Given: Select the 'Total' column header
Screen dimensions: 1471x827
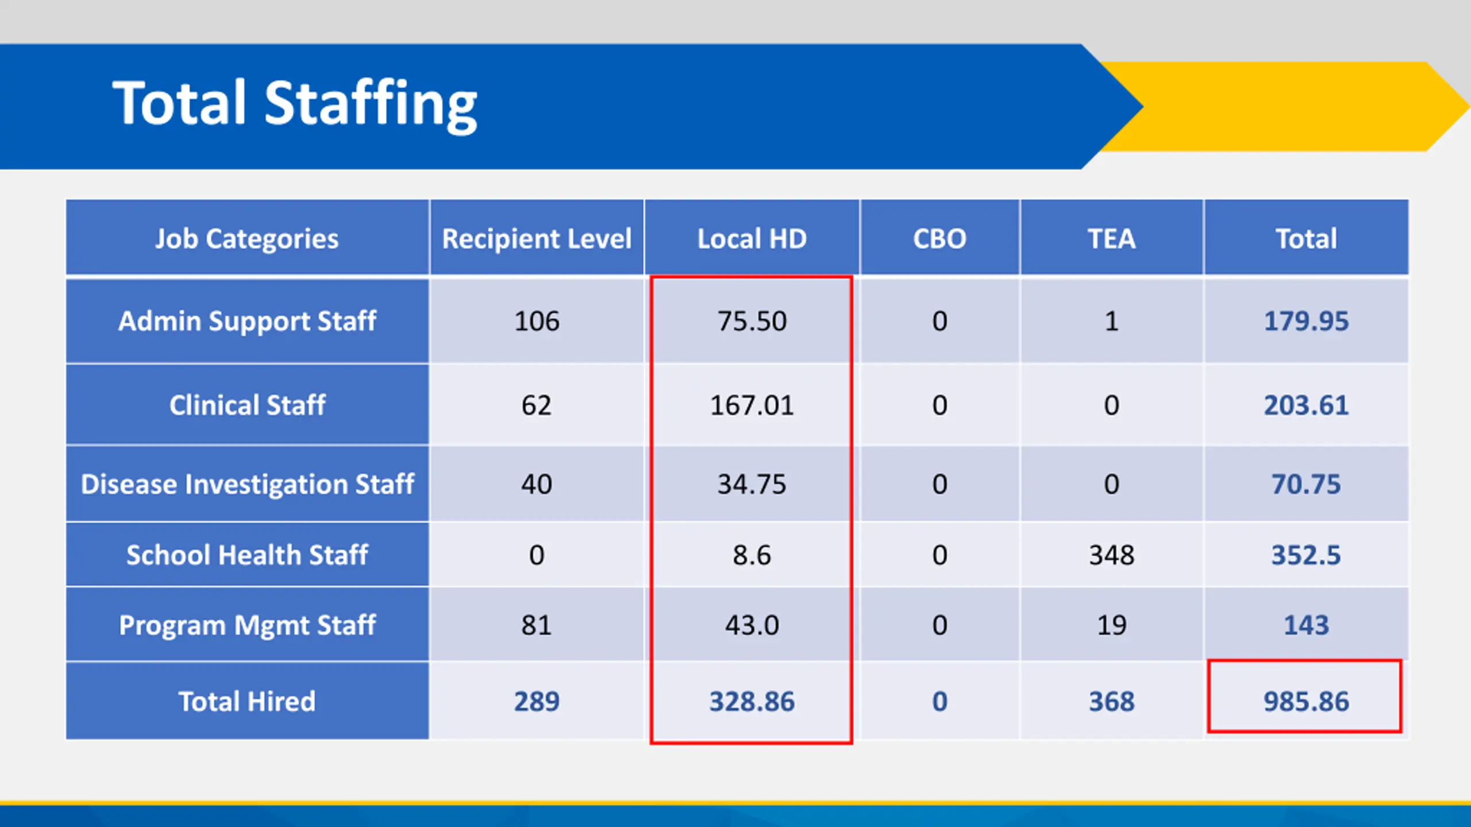Looking at the screenshot, I should coord(1306,238).
